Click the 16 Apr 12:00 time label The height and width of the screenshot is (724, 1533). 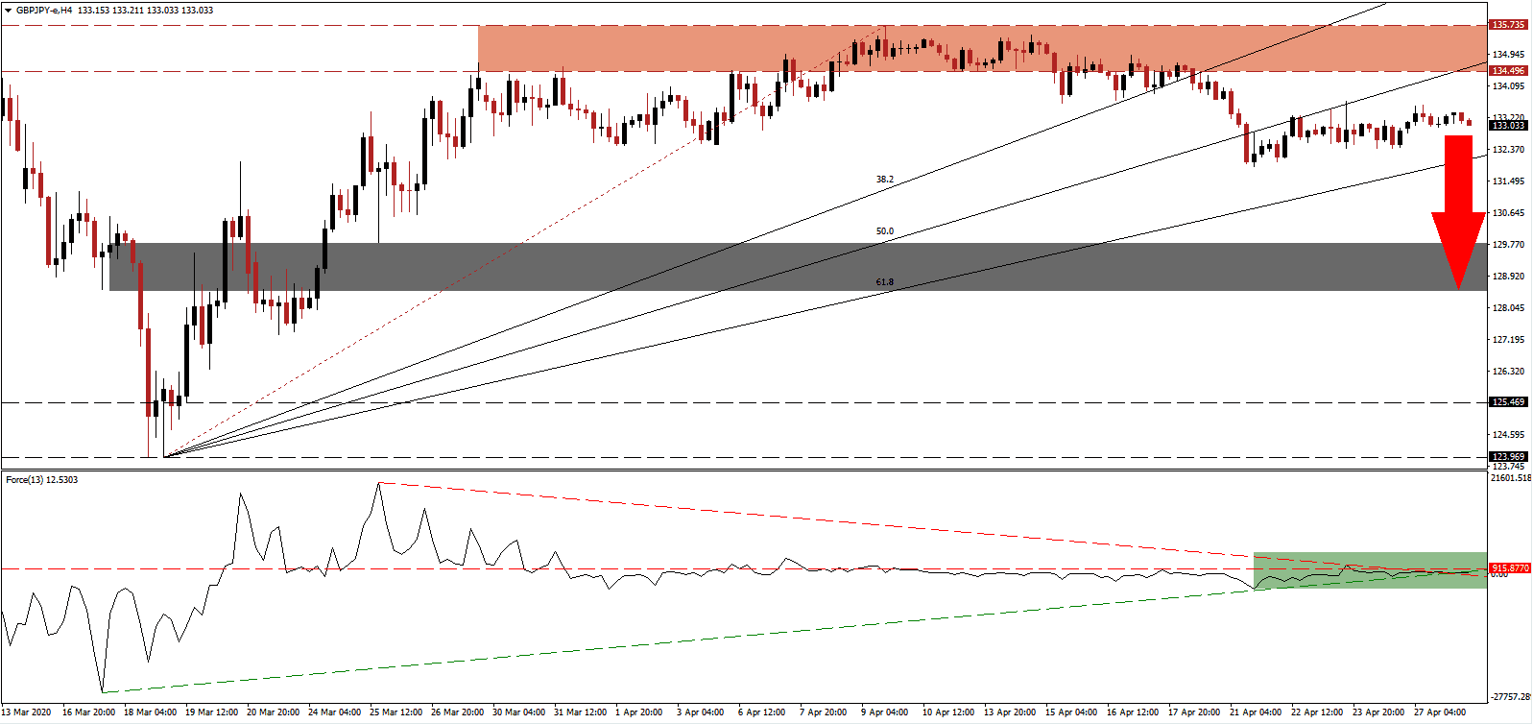1133,712
